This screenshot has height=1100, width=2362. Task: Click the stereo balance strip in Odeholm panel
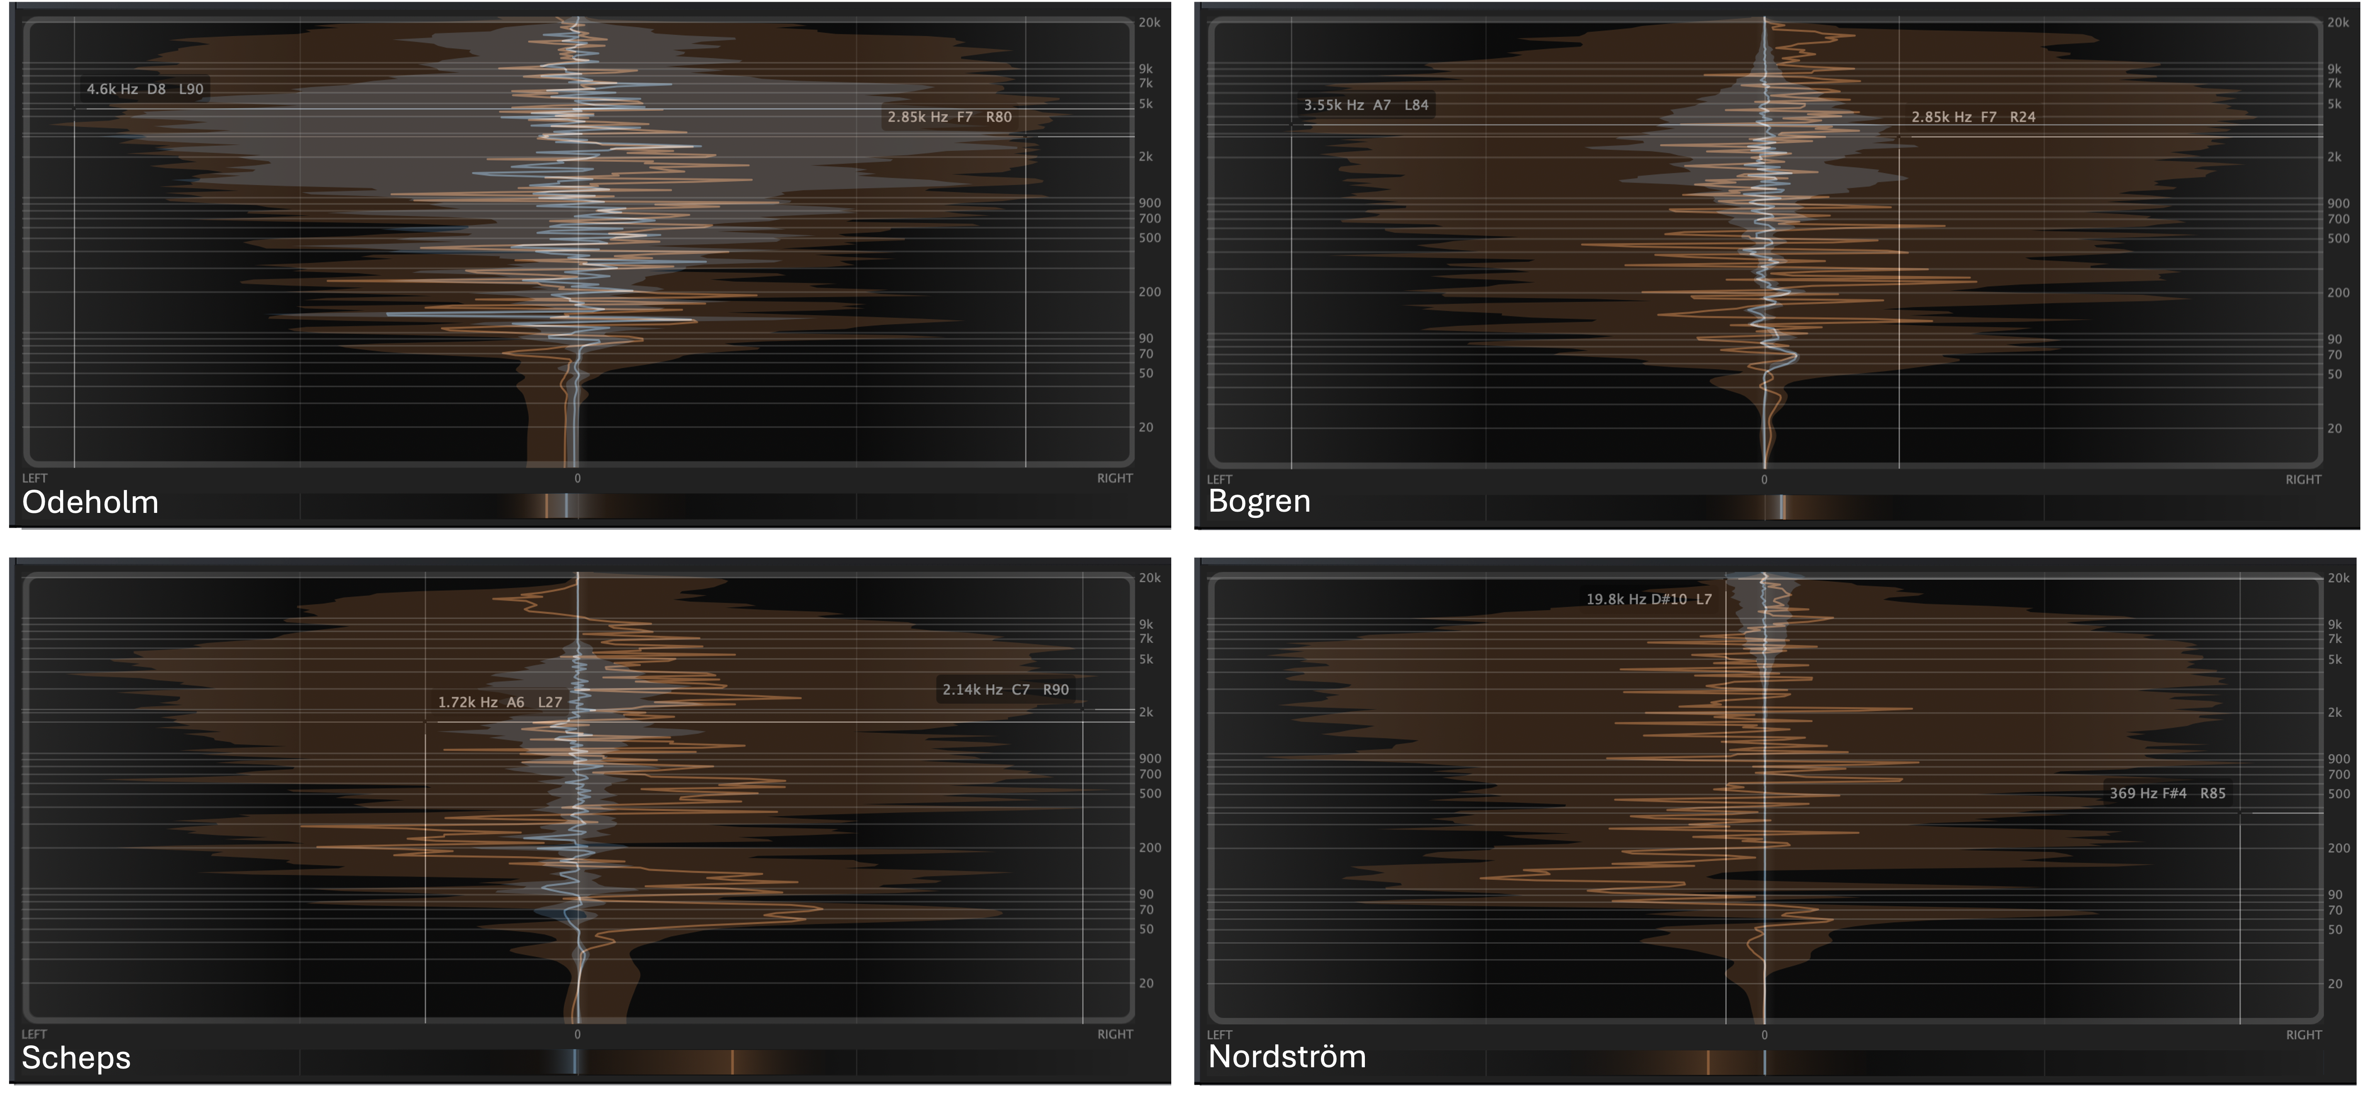coord(578,506)
